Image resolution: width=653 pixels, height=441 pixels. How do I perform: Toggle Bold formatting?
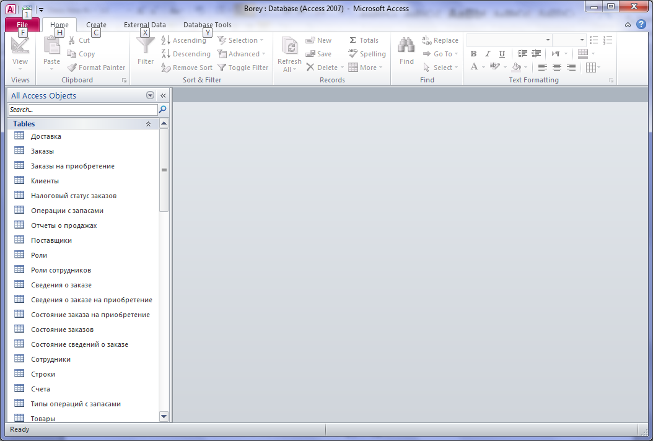(x=473, y=54)
